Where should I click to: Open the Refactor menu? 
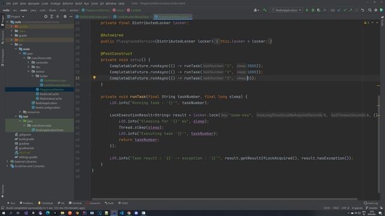click(68, 4)
